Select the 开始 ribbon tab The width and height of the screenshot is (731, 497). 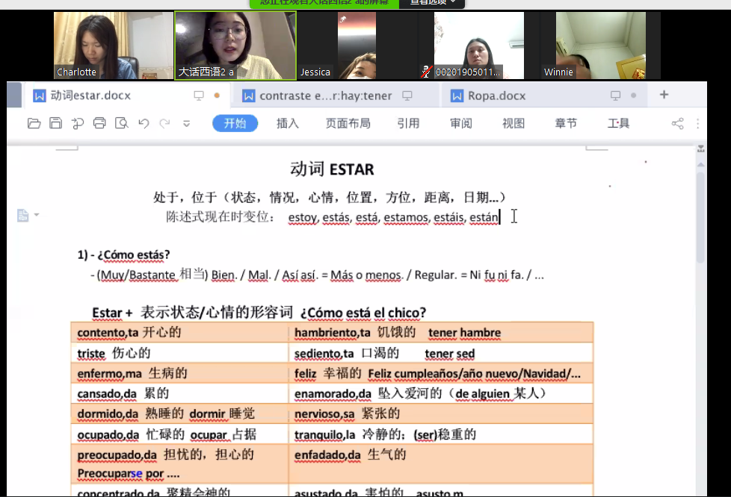235,123
